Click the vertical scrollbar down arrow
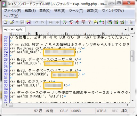Screen dimensions: 137x116 (x=133, y=101)
